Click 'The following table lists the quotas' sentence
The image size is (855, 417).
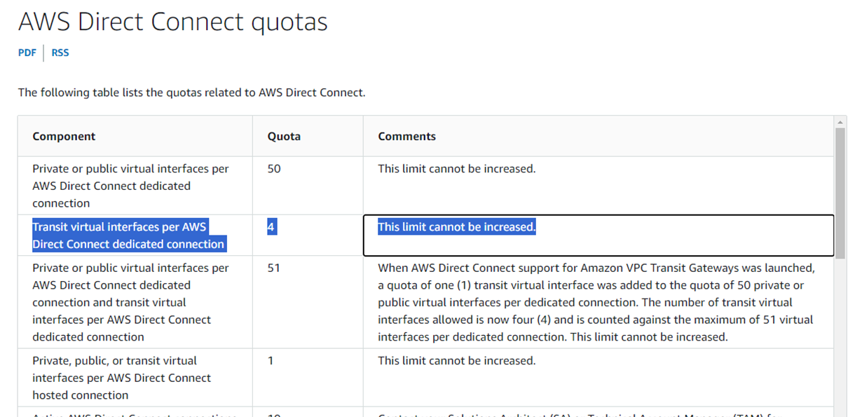(x=191, y=93)
